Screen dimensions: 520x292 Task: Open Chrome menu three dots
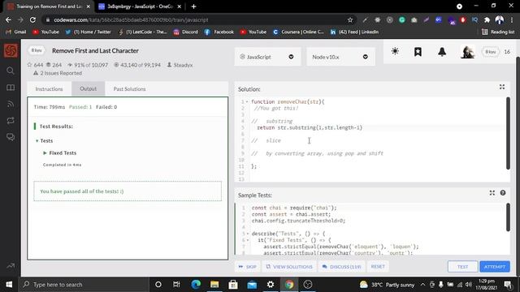point(512,19)
